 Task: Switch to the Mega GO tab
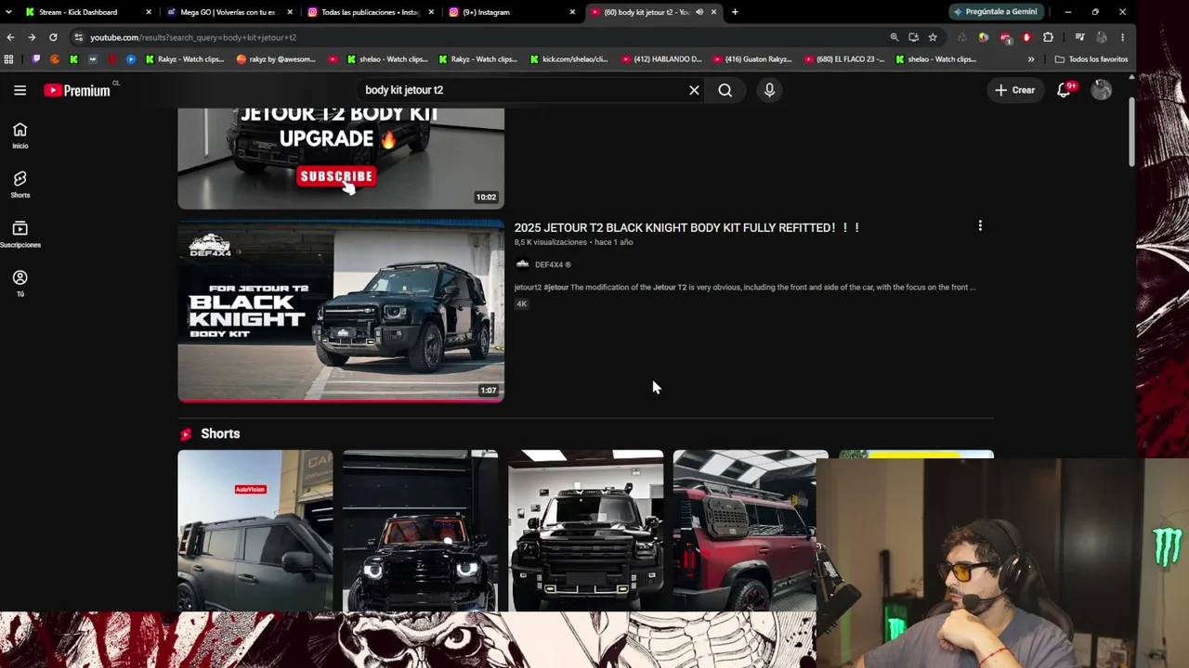[228, 12]
